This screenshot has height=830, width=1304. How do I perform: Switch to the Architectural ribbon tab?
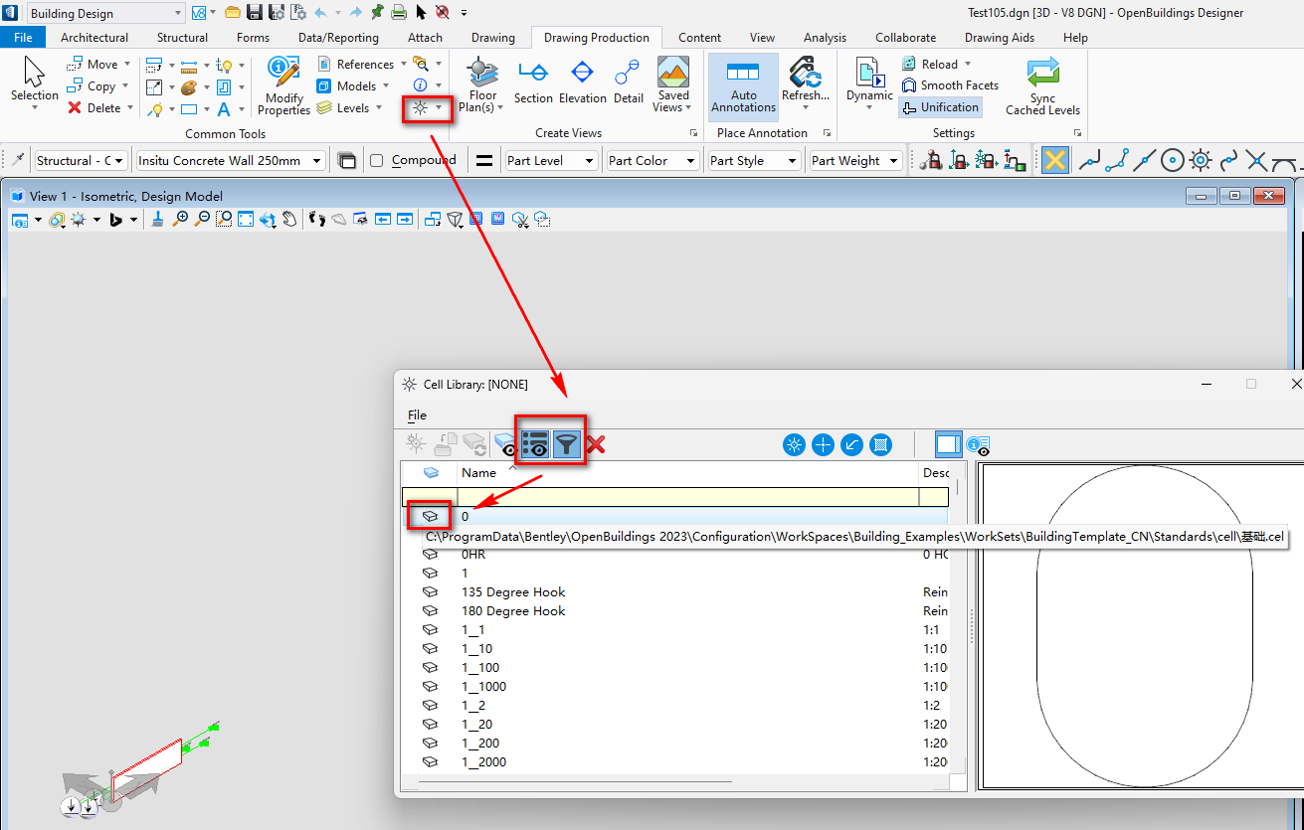point(94,38)
